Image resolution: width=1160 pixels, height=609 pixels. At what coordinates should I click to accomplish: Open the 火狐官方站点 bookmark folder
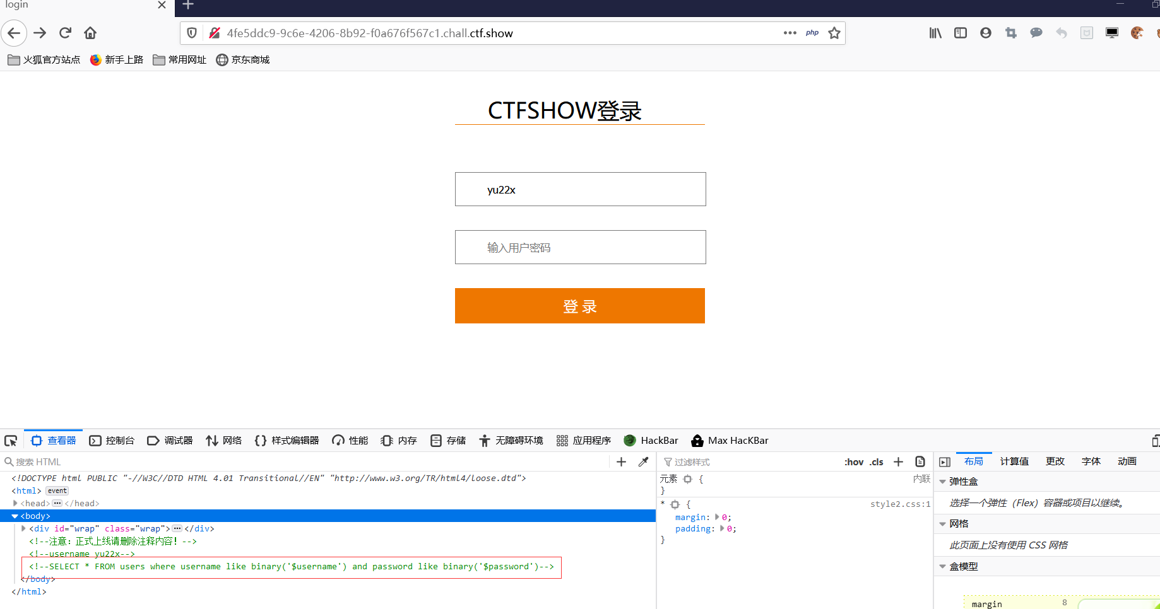(44, 60)
